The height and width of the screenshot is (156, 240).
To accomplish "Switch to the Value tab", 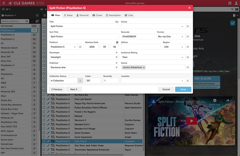I will [x=68, y=15].
